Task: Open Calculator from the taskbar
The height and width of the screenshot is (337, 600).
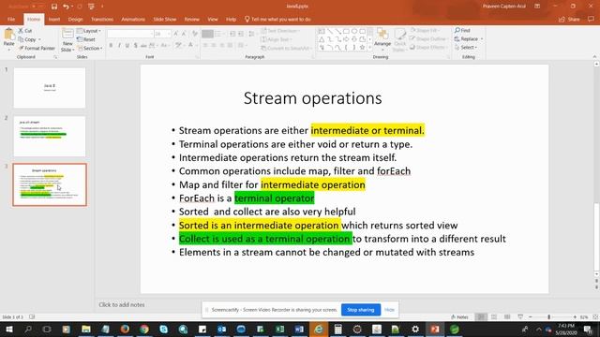Action: tap(337, 329)
